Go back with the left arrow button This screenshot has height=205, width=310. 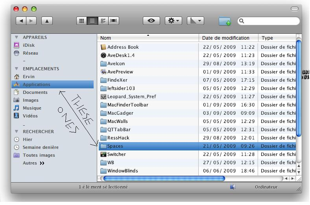(x=21, y=21)
